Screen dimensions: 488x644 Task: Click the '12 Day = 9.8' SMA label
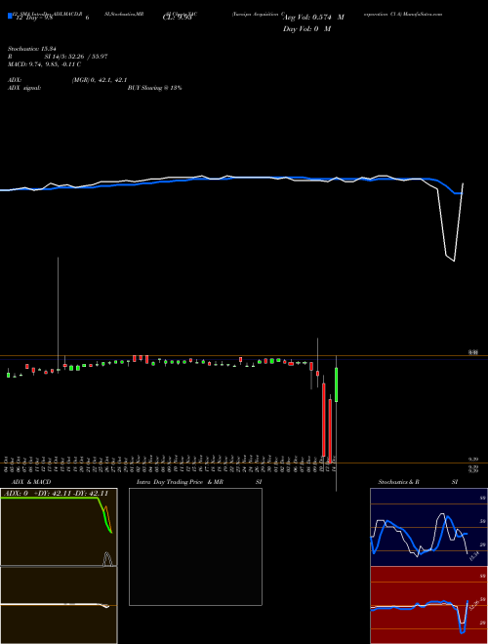pos(34,18)
